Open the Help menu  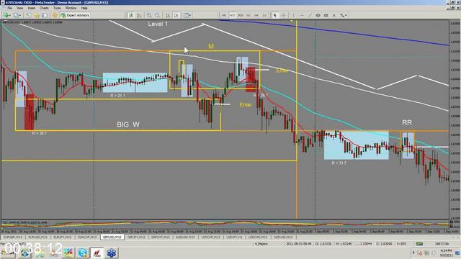pyautogui.click(x=84, y=8)
